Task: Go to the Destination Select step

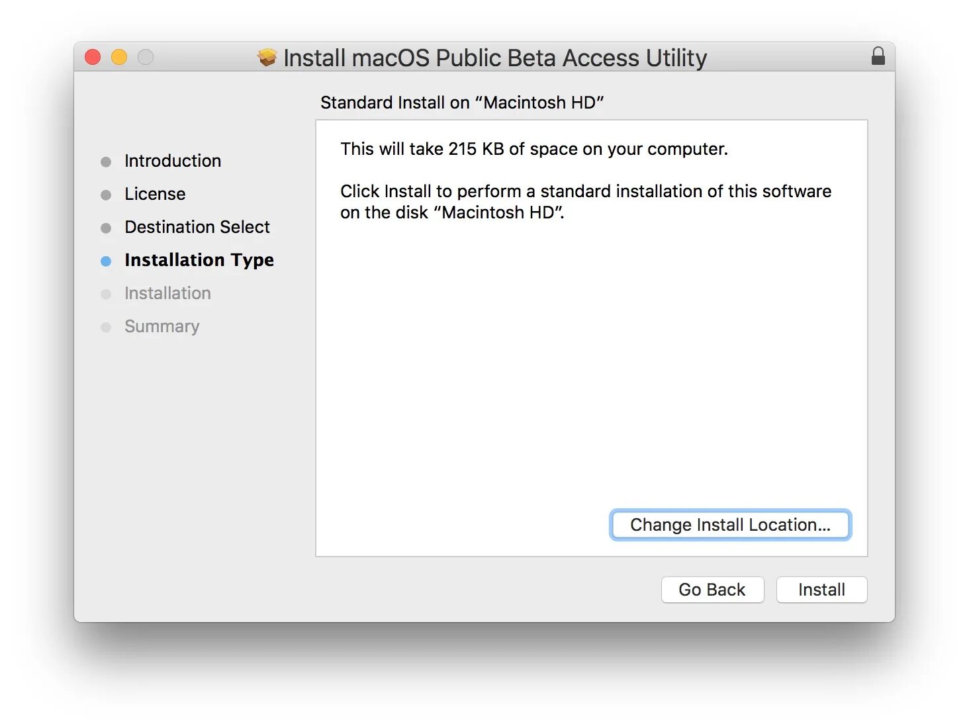Action: tap(197, 227)
